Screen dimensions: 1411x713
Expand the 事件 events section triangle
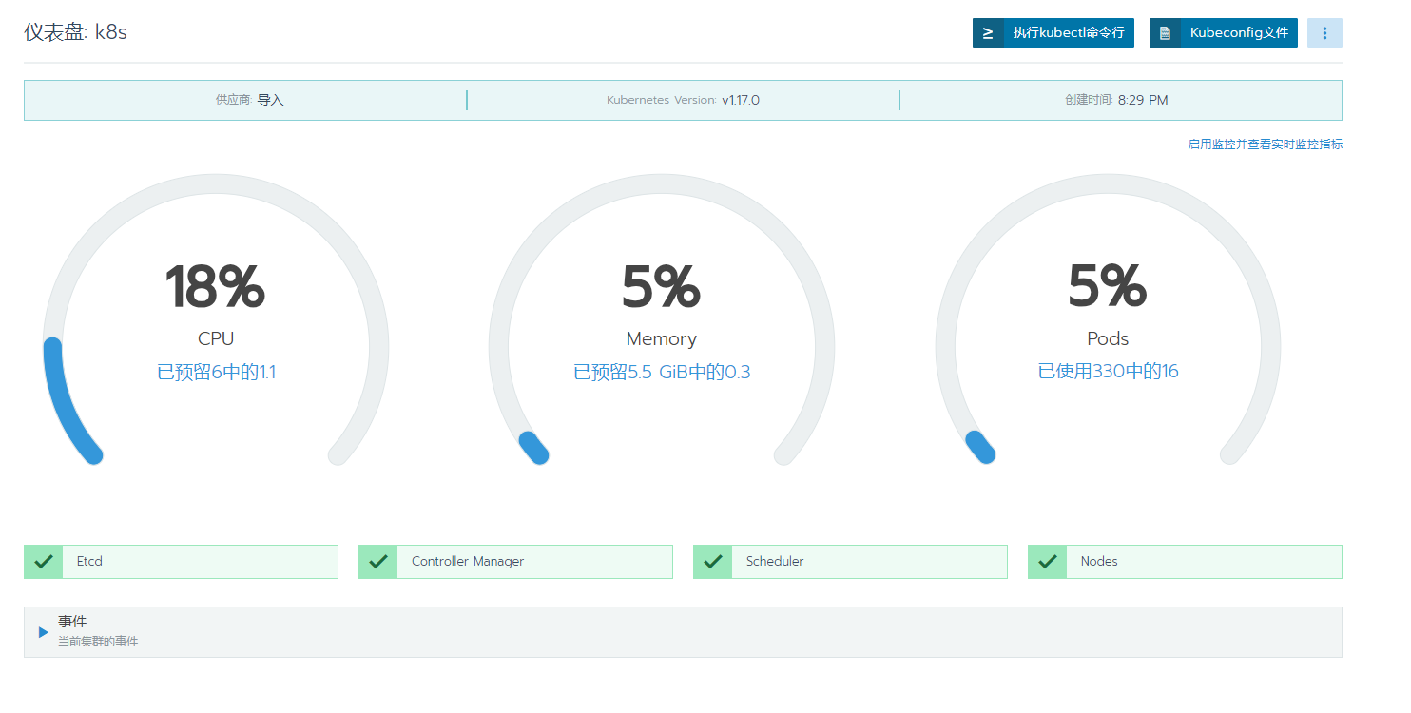click(43, 632)
